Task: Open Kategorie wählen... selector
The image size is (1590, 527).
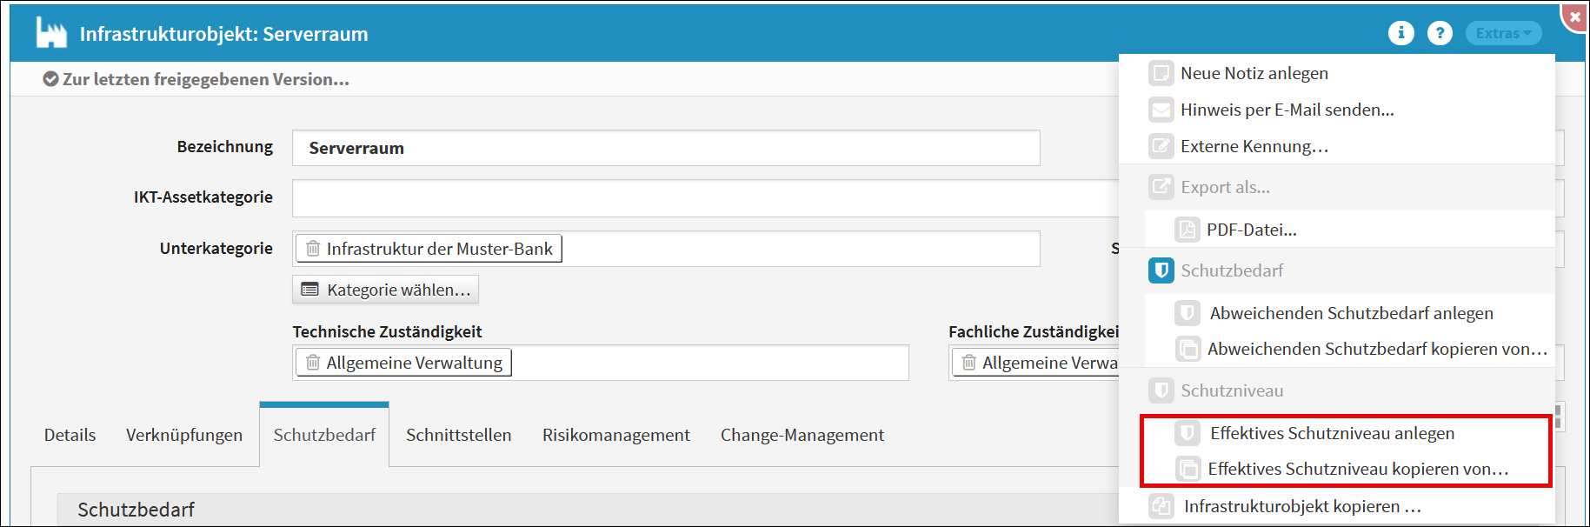Action: point(386,290)
